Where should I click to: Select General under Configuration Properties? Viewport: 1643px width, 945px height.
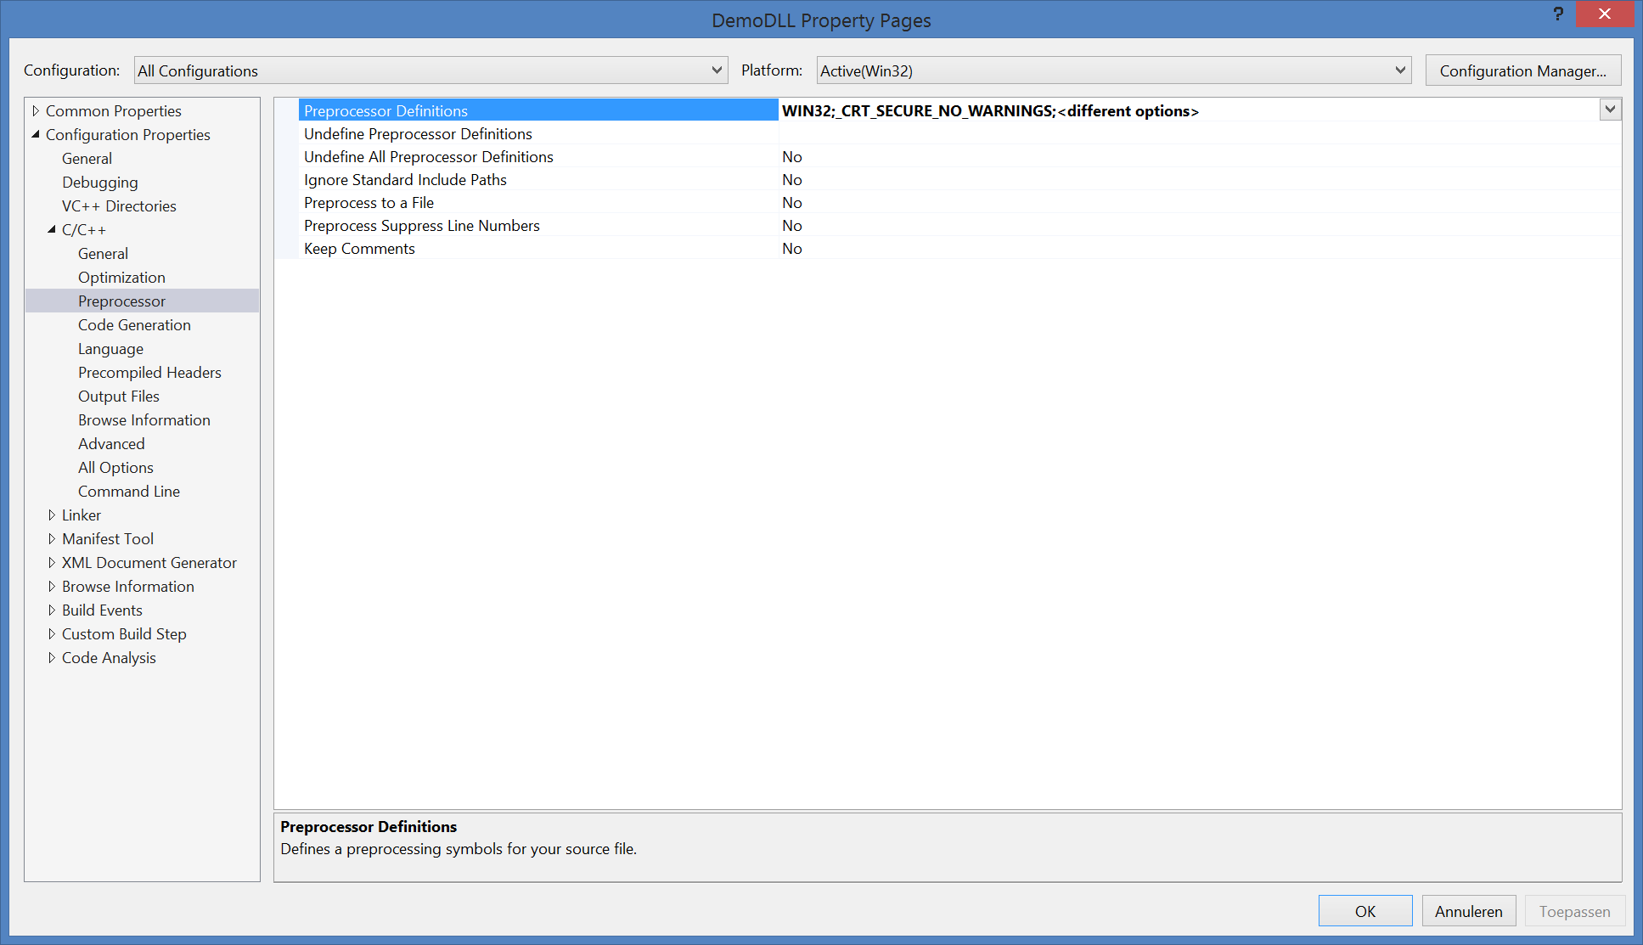coord(87,158)
